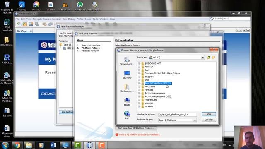Create a new folder in file chooser

214,58
